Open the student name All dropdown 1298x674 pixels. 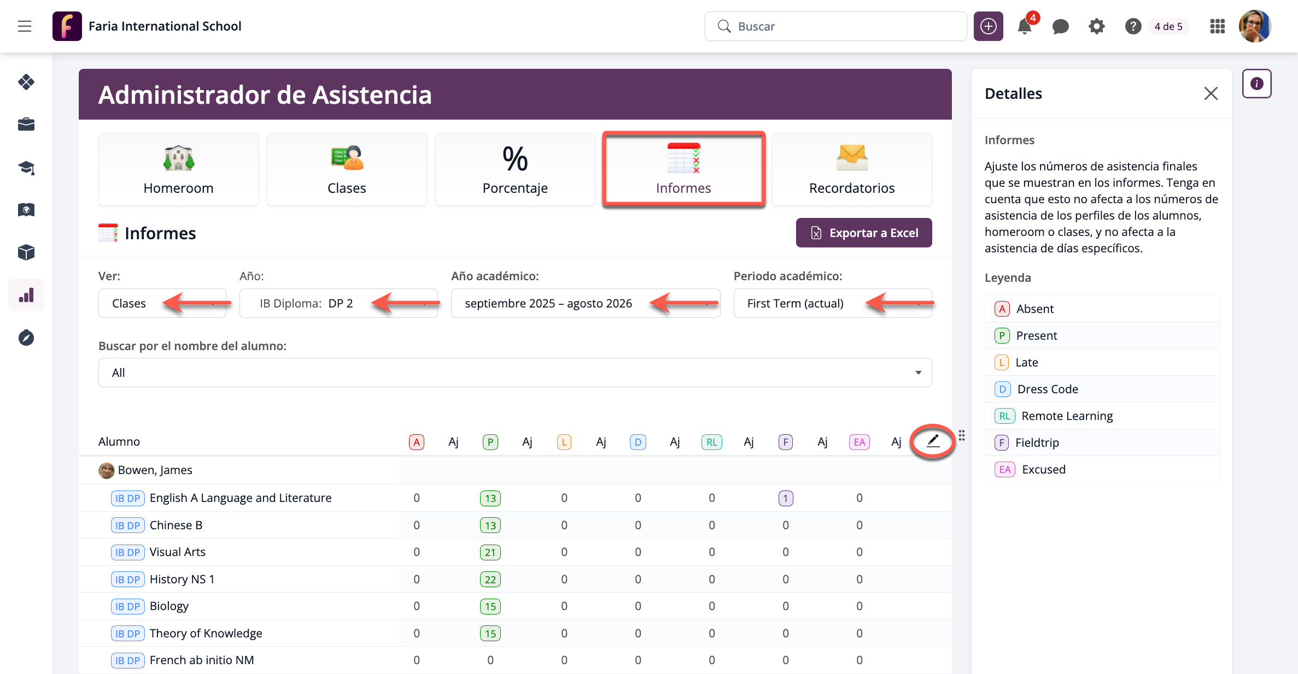coord(514,373)
